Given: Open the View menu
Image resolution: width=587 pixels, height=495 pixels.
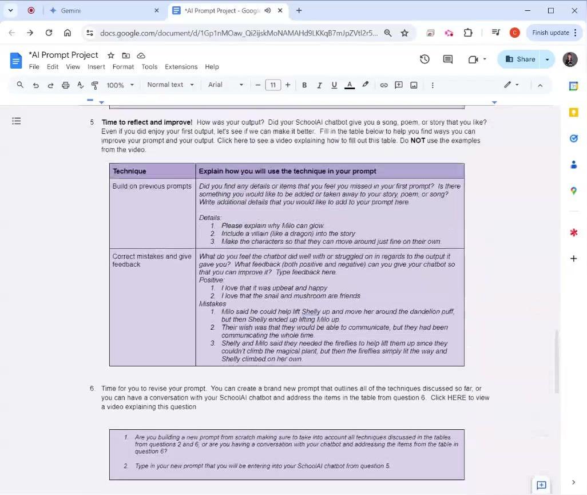Looking at the screenshot, I should (73, 66).
